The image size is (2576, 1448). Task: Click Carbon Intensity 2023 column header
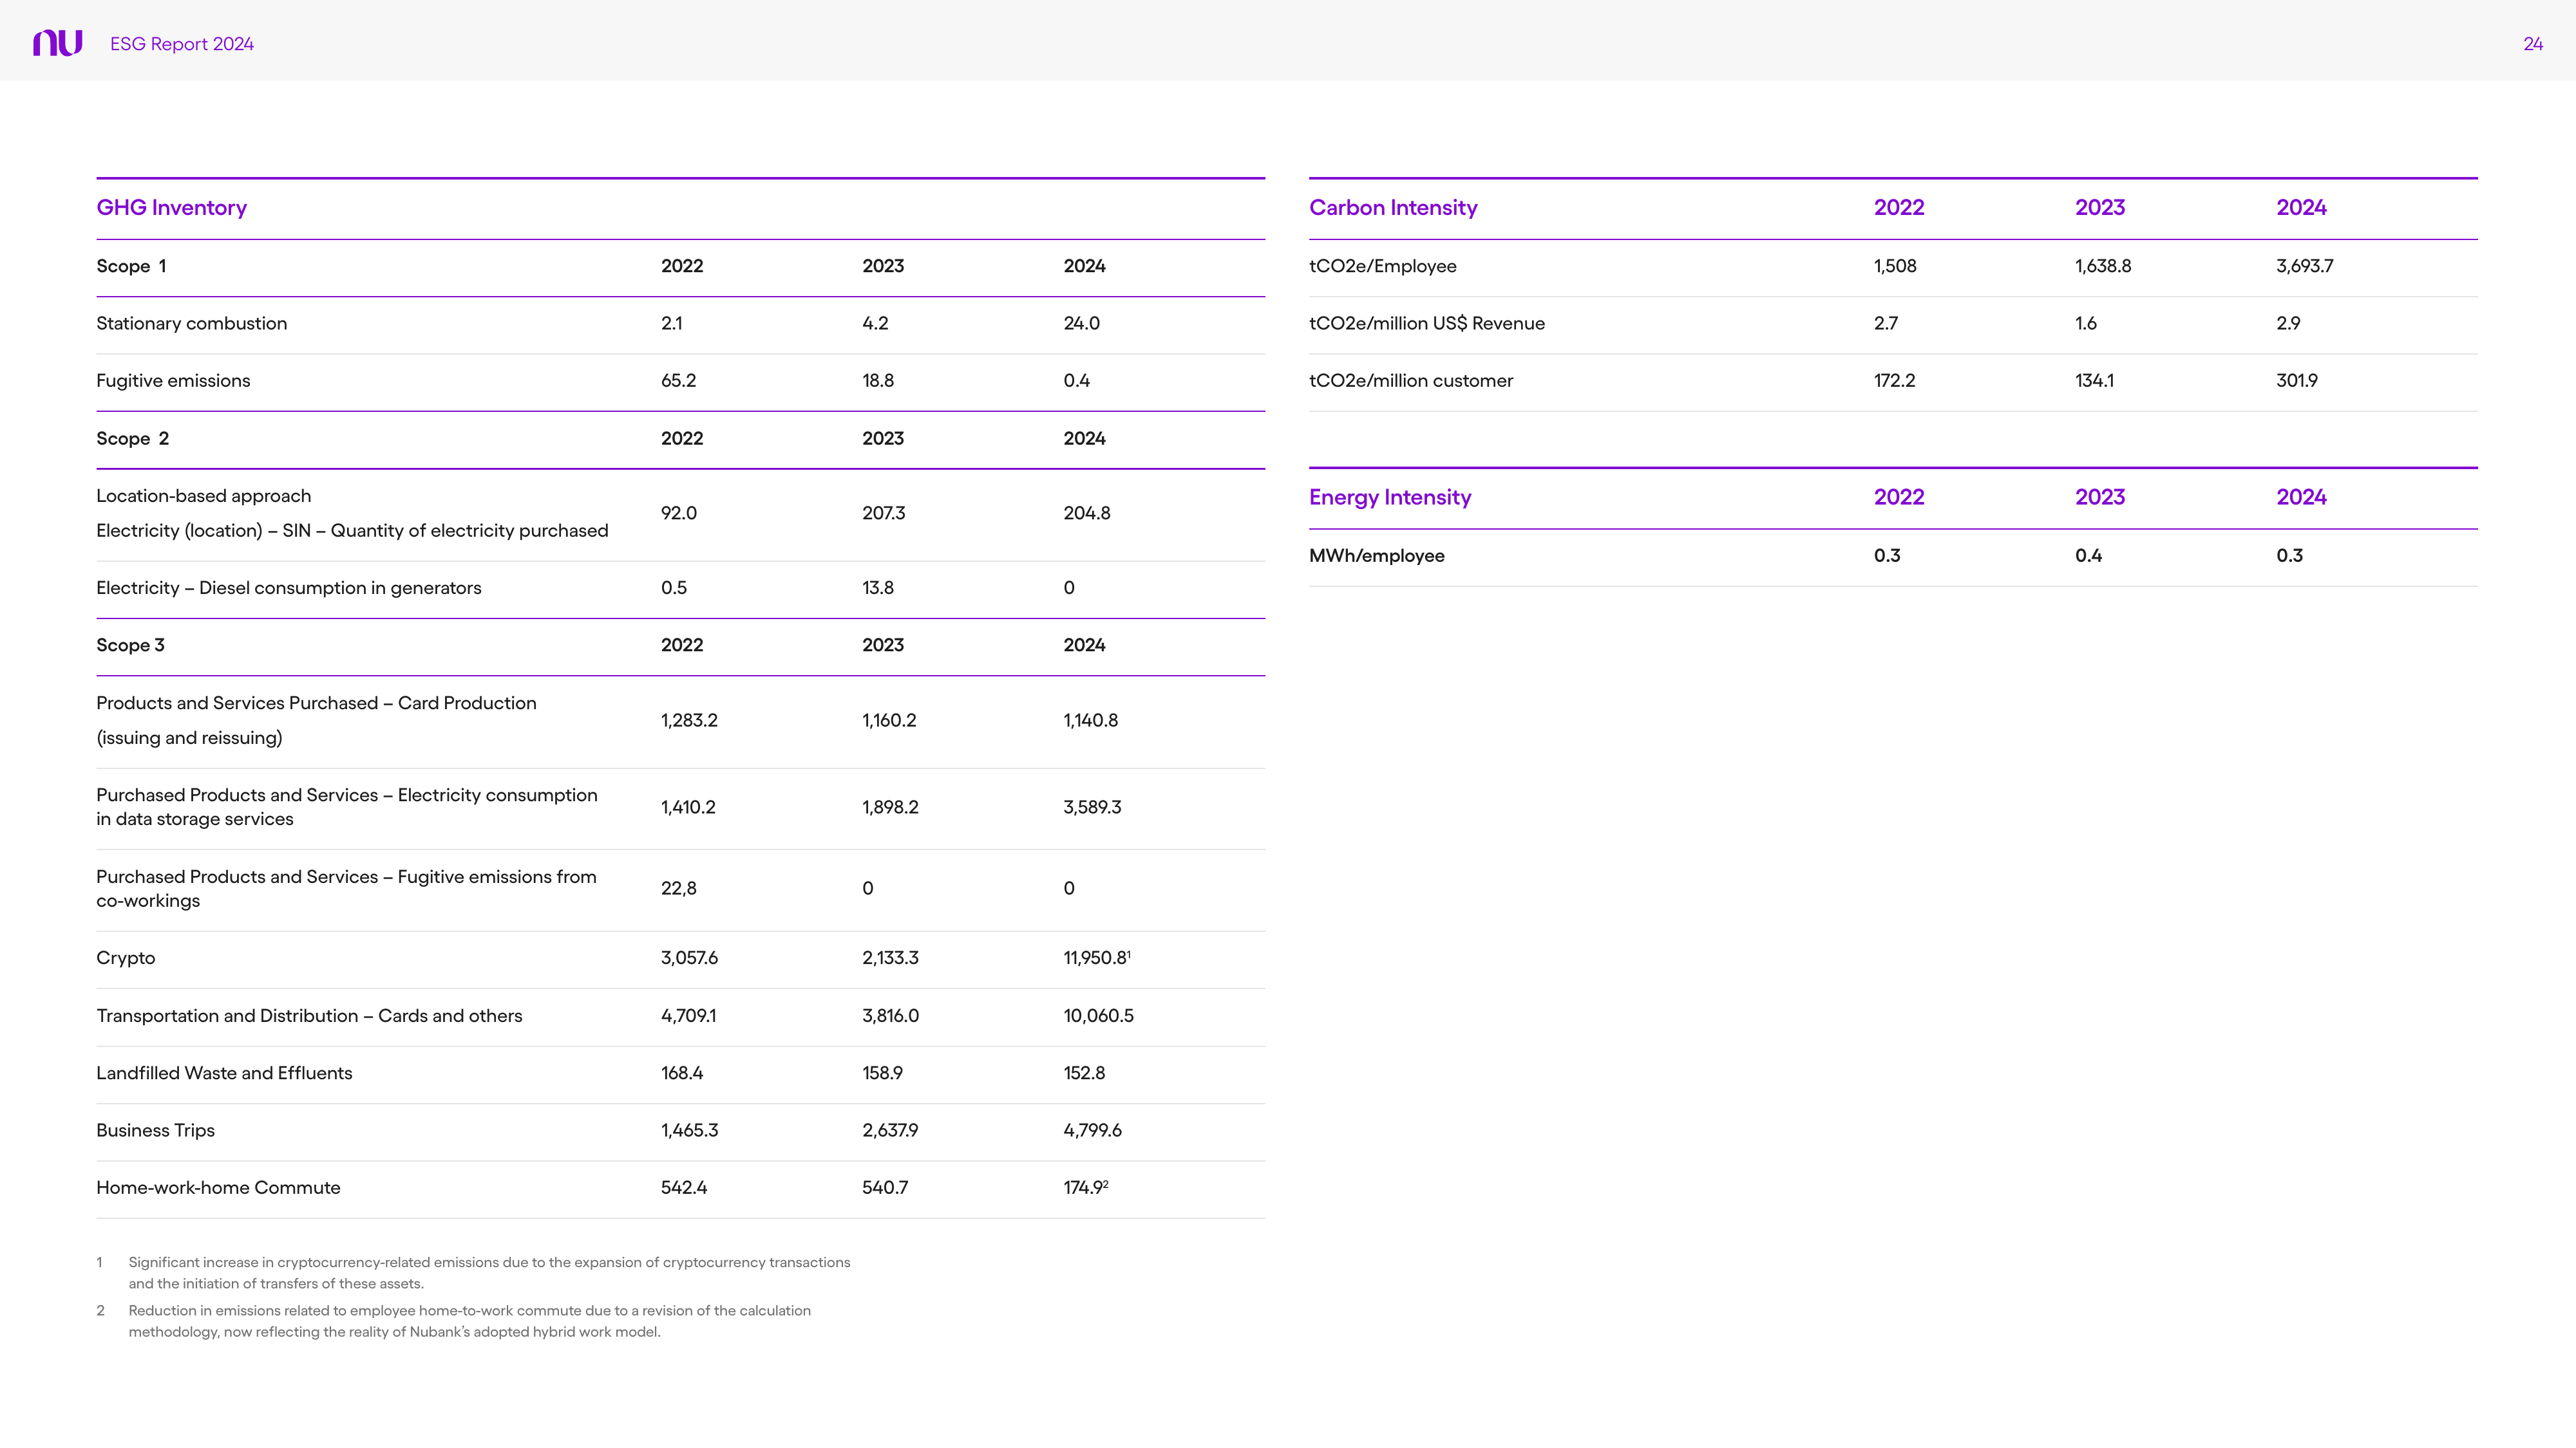[x=2100, y=208]
